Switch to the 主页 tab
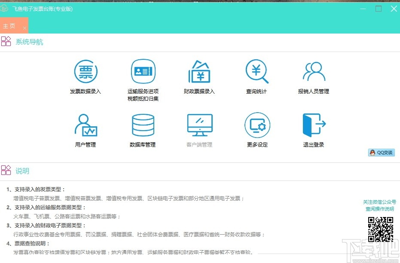This screenshot has height=263, width=400. [9, 25]
